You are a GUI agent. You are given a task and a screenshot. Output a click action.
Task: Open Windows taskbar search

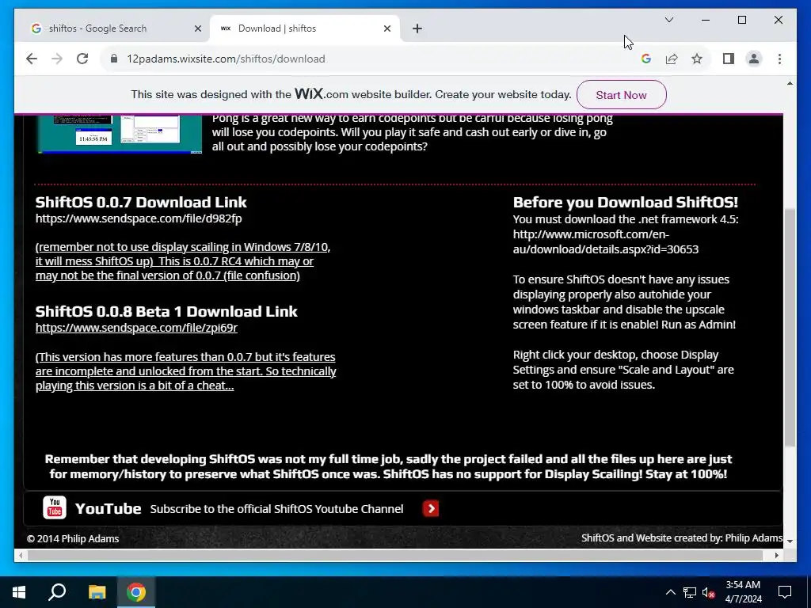click(x=57, y=592)
